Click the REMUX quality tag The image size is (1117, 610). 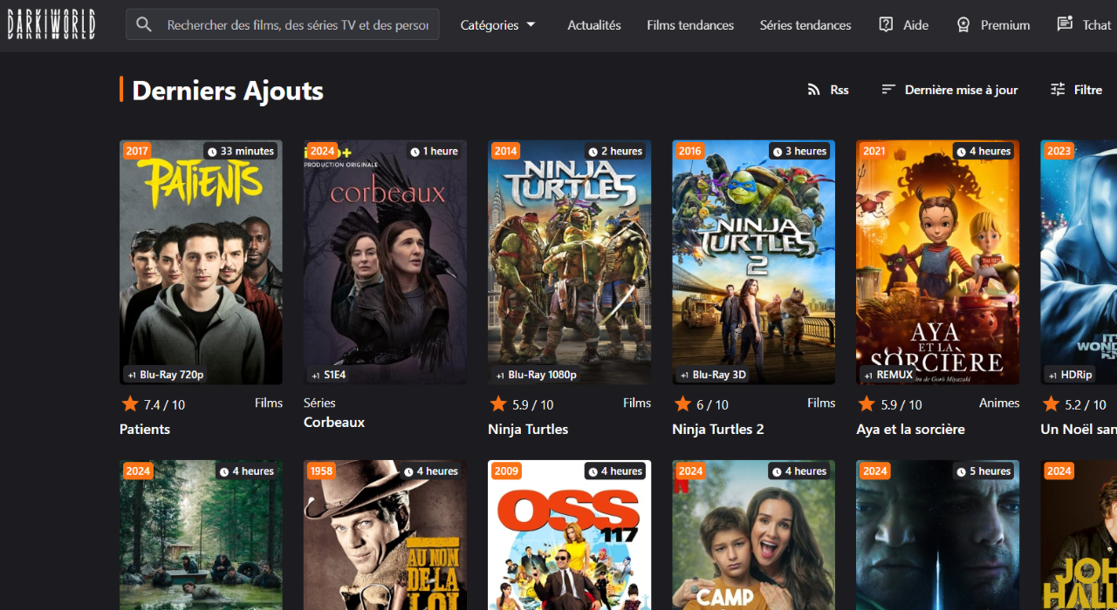click(888, 375)
